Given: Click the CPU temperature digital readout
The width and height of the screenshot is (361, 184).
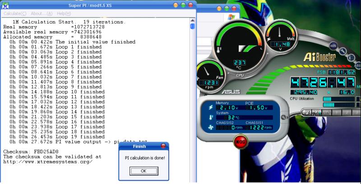Looking at the screenshot, I should pyautogui.click(x=240, y=63).
